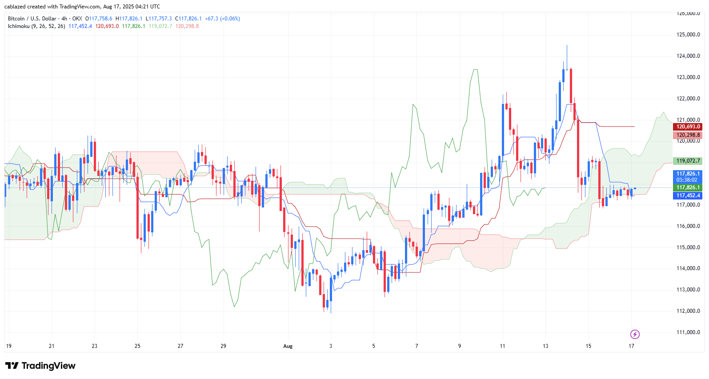Screen dimensions: 709x379
Task: Click the pink 120,298.8 price label
Action: pos(688,135)
